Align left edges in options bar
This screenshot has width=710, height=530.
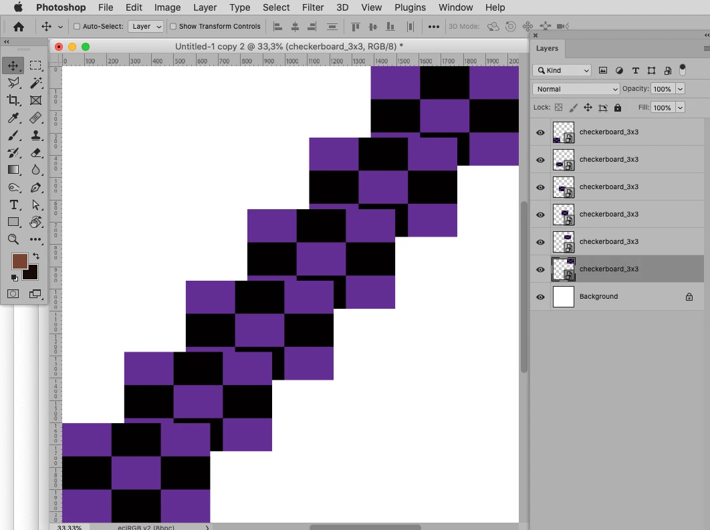[x=278, y=27]
